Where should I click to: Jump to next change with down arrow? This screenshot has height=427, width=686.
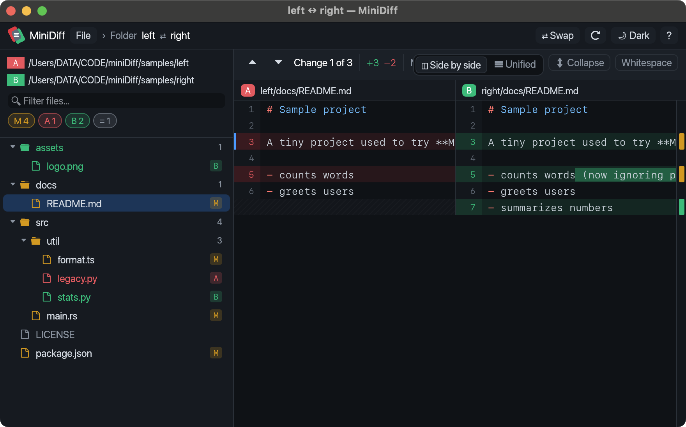pos(278,62)
